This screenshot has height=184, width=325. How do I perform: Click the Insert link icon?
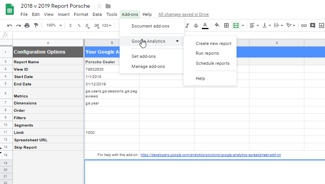pyautogui.click(x=304, y=25)
